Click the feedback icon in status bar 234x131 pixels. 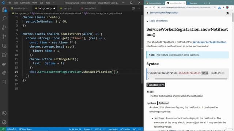point(134,129)
